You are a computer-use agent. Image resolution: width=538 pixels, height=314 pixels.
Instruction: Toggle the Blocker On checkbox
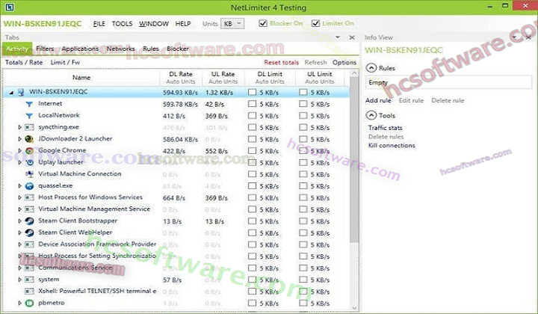point(263,23)
